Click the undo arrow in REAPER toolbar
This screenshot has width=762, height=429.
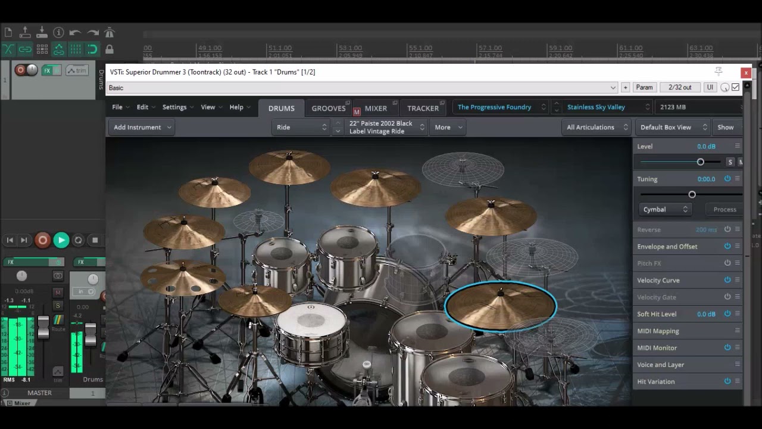[x=75, y=33]
